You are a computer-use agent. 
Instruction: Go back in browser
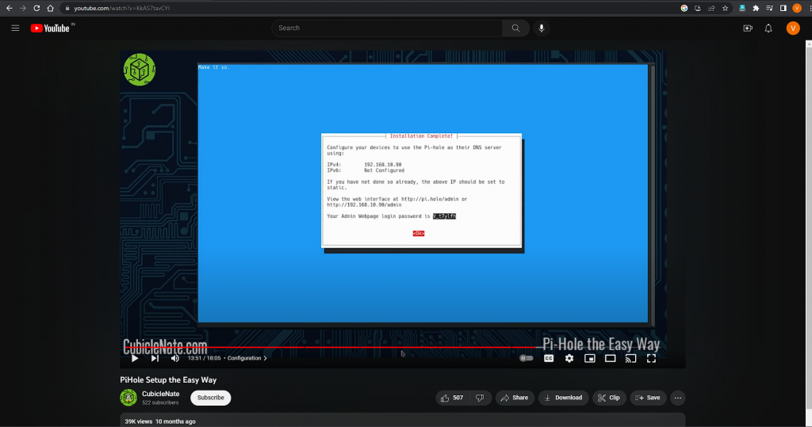coord(9,8)
